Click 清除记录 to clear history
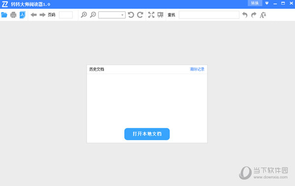This screenshot has width=295, height=186. pyautogui.click(x=197, y=69)
